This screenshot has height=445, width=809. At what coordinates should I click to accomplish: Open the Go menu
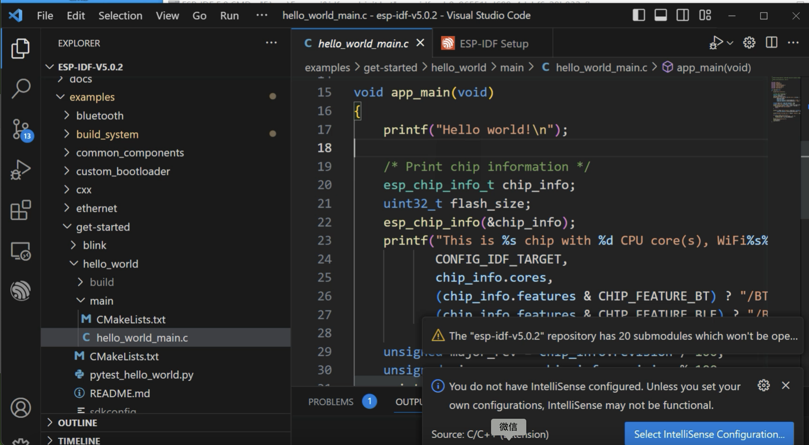point(199,15)
